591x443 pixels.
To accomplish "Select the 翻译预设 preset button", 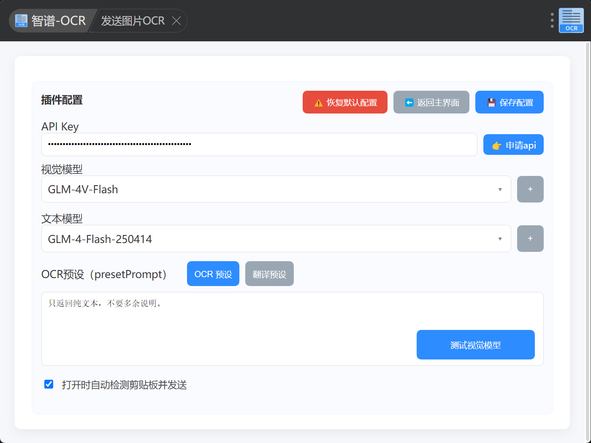I will (x=269, y=274).
